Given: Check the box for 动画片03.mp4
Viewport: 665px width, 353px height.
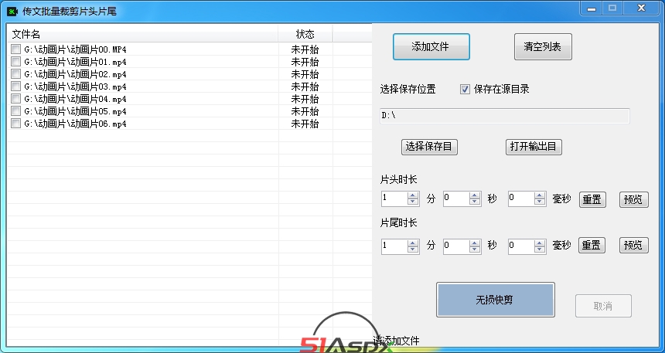Looking at the screenshot, I should coord(15,86).
